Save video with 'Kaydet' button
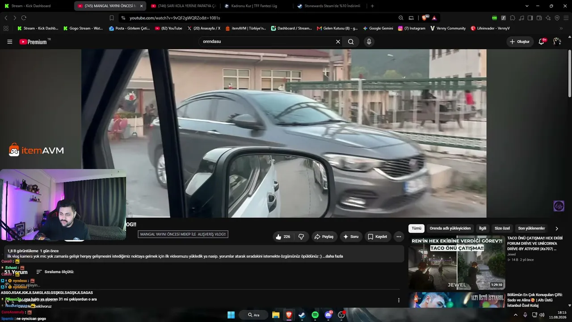Image resolution: width=572 pixels, height=322 pixels. click(x=378, y=237)
